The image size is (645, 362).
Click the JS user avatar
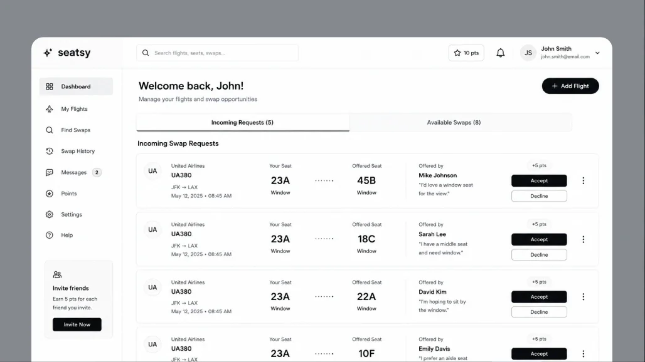(x=528, y=53)
